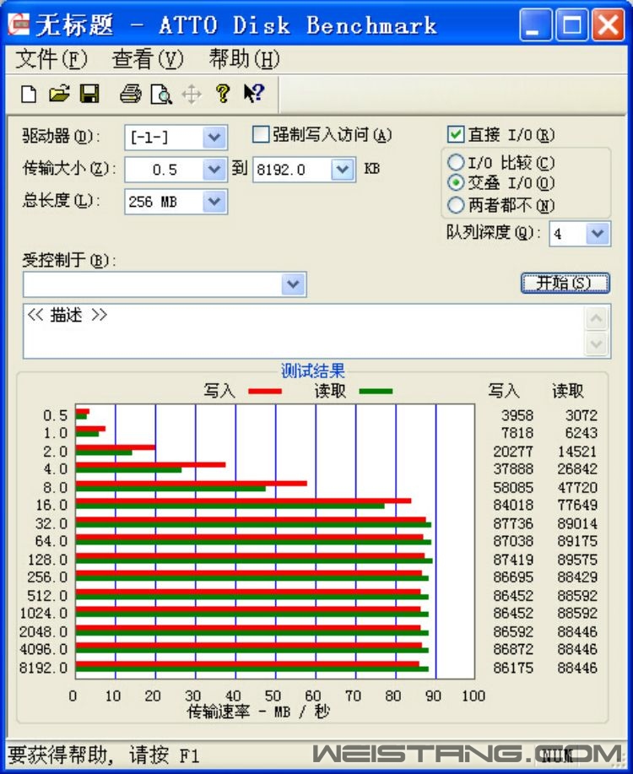The image size is (633, 774).
Task: Click the read value 89575
Action: coord(577,560)
